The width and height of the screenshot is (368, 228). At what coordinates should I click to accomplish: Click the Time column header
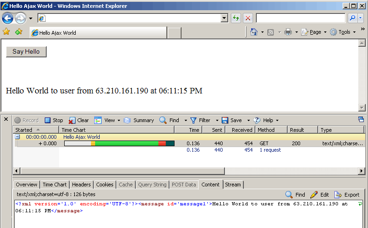click(x=188, y=130)
